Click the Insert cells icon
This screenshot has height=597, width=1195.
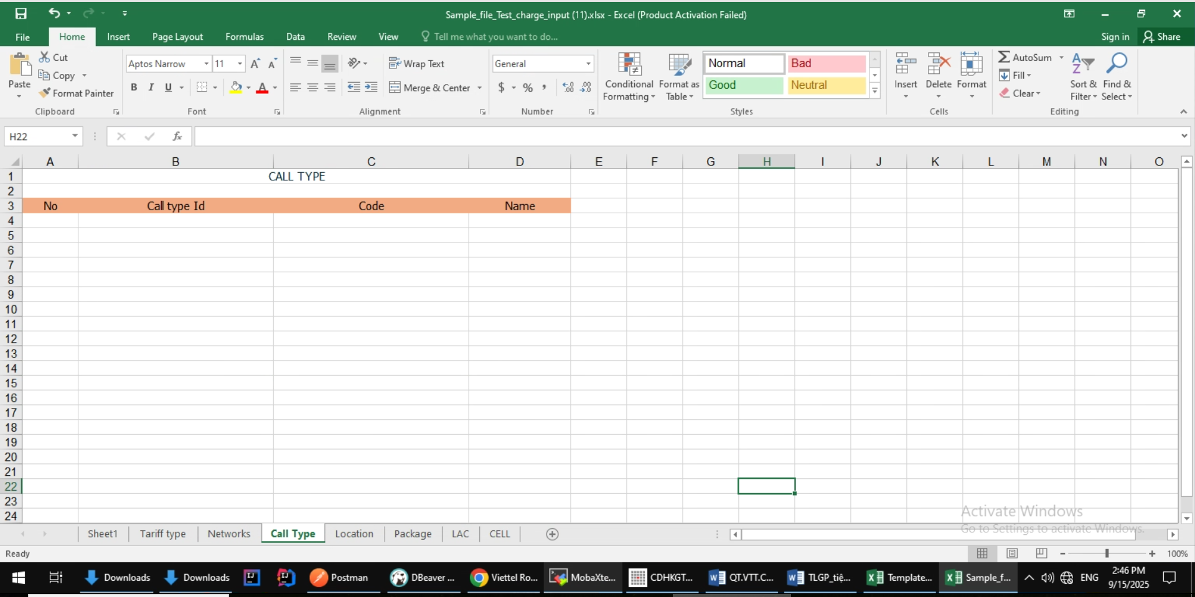906,64
